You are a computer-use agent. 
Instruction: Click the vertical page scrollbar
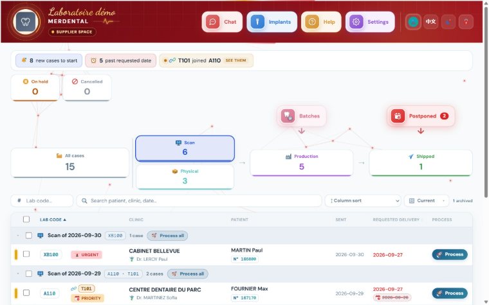(486, 101)
